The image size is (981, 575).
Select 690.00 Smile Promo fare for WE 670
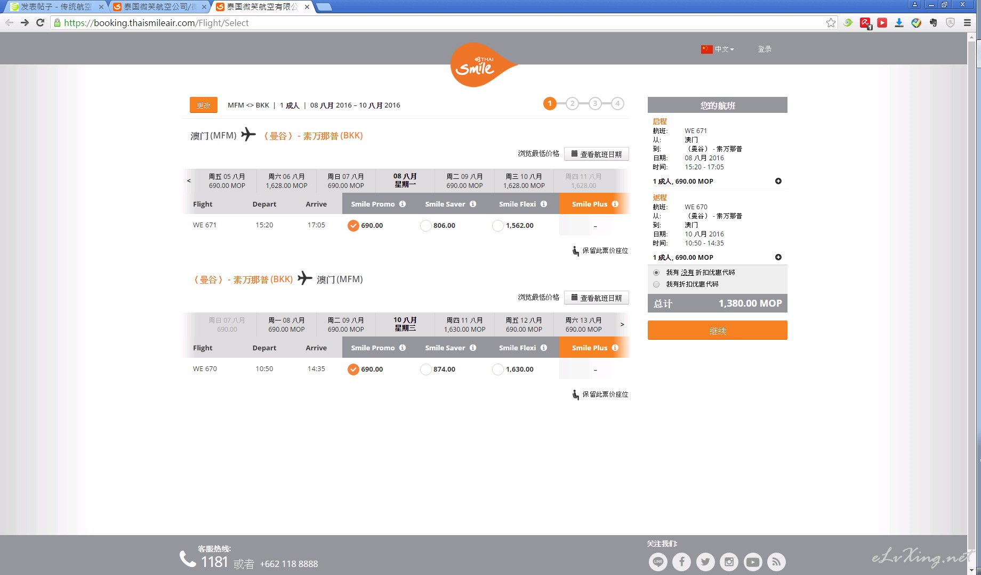[x=353, y=369]
